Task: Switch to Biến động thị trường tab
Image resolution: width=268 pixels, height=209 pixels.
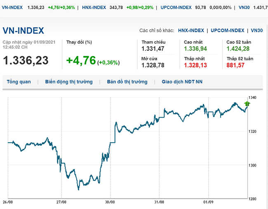Action: [x=69, y=82]
